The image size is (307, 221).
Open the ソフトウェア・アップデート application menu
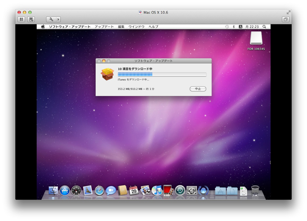70,27
